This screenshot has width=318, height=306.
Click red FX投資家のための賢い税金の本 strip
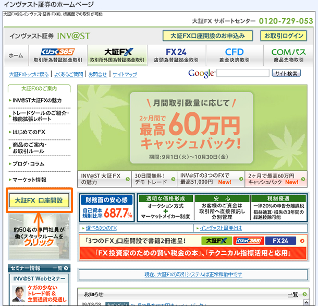coord(193,253)
